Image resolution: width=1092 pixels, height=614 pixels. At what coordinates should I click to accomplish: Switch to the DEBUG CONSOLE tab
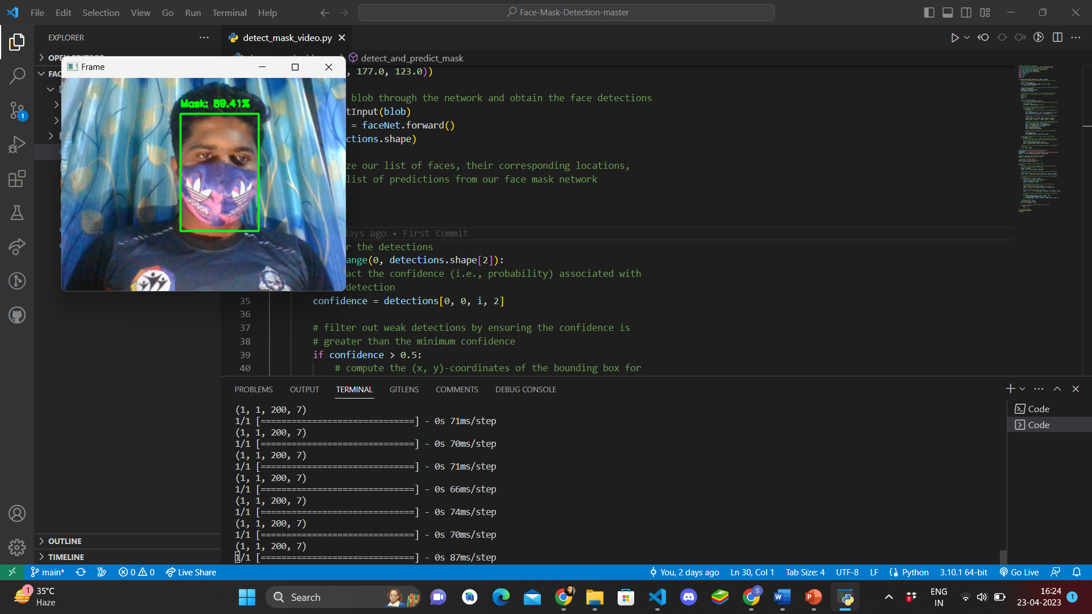[x=526, y=389]
